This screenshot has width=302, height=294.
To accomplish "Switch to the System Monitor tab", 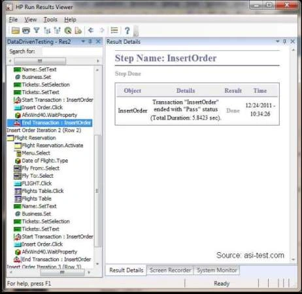I will [217, 270].
